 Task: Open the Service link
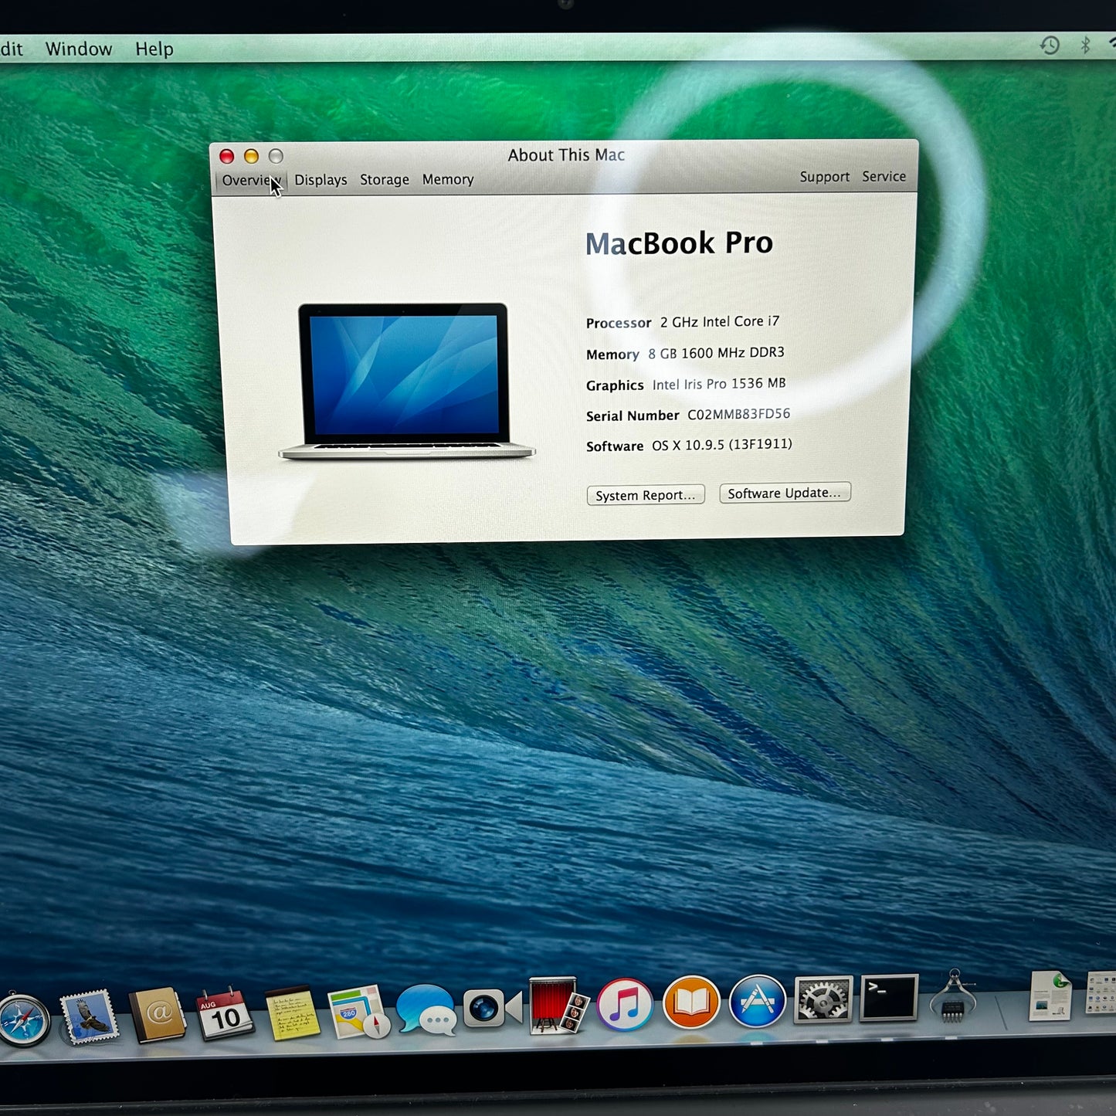[884, 176]
